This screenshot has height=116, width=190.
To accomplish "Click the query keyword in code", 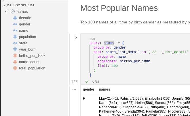I will coord(94,43).
